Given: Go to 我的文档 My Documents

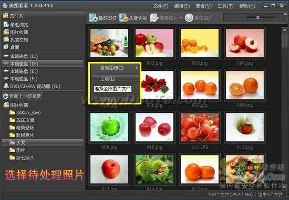Looking at the screenshot, I should 16,39.
